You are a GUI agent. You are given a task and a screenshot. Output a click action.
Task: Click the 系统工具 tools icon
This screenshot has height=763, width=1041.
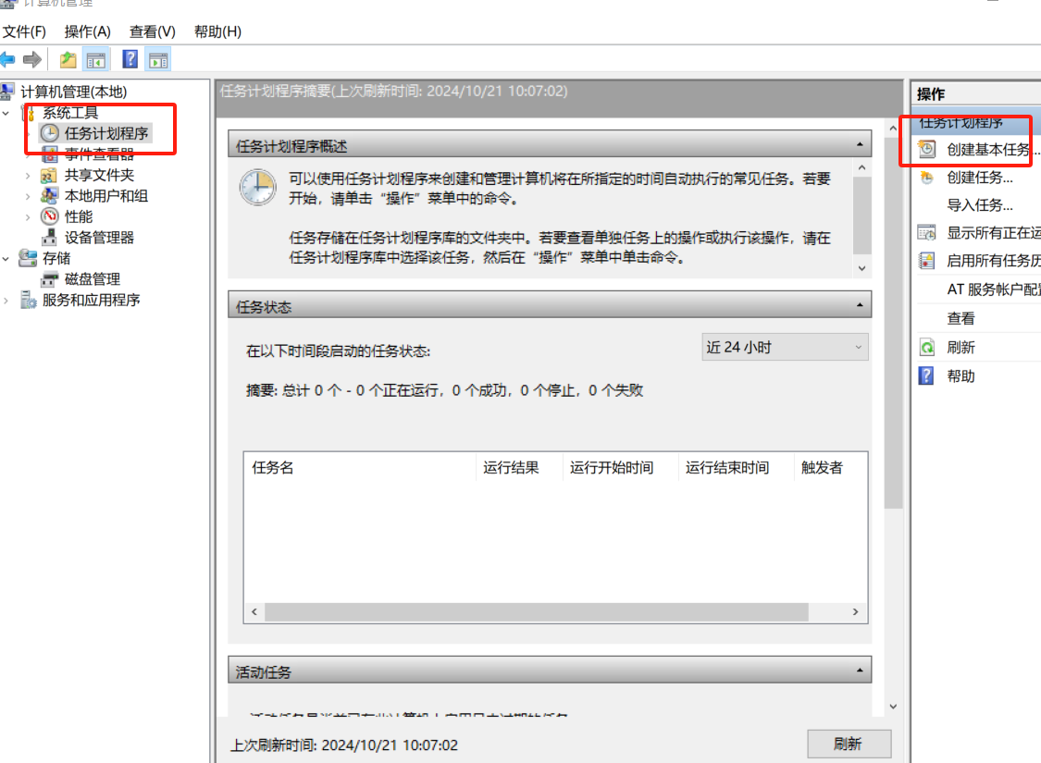(x=30, y=113)
